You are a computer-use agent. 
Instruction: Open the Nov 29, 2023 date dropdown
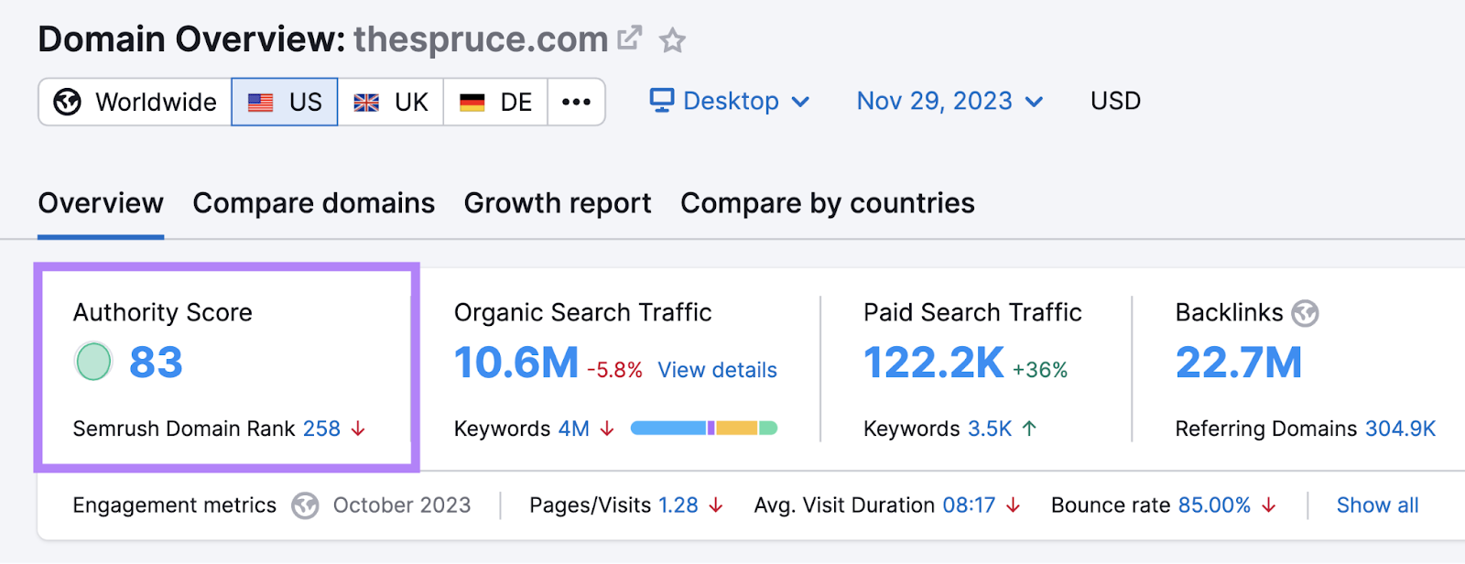tap(950, 101)
